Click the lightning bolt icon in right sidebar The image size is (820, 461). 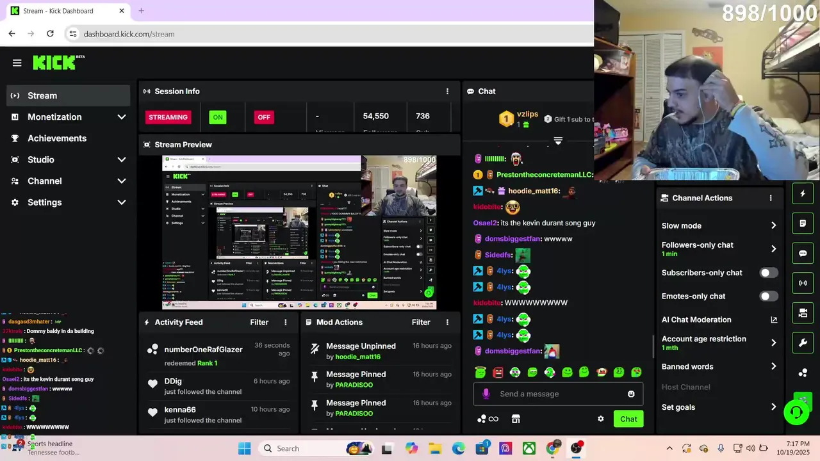tap(803, 193)
